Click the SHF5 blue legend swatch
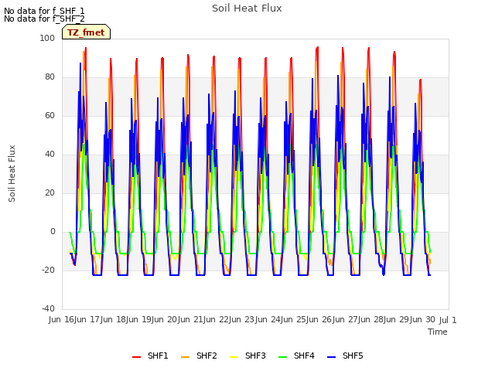The height and width of the screenshot is (371, 495). click(332, 356)
